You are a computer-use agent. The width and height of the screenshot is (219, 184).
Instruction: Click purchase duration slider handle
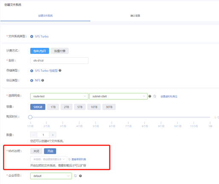[30, 117]
